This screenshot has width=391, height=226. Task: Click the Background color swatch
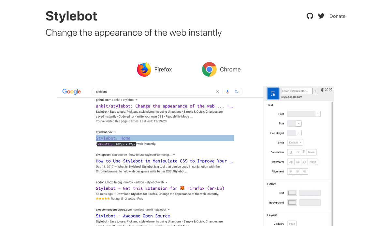click(x=292, y=203)
